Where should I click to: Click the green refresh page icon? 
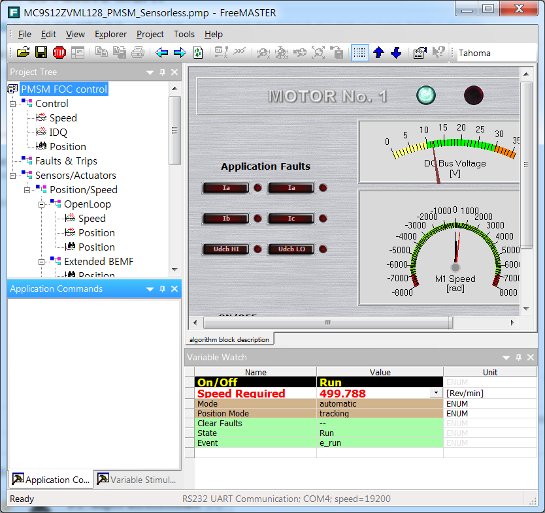click(x=197, y=53)
